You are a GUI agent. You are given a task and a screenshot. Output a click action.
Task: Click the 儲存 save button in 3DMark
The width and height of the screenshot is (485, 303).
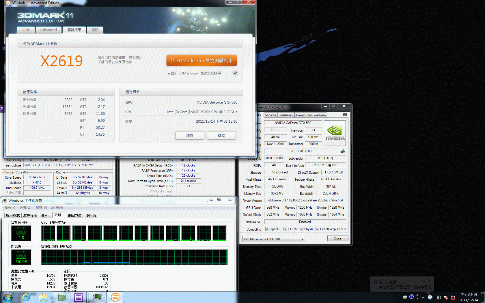coord(221,136)
